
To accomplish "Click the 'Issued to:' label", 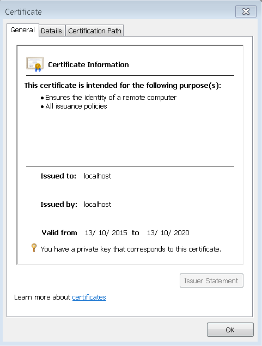I will pyautogui.click(x=58, y=176).
